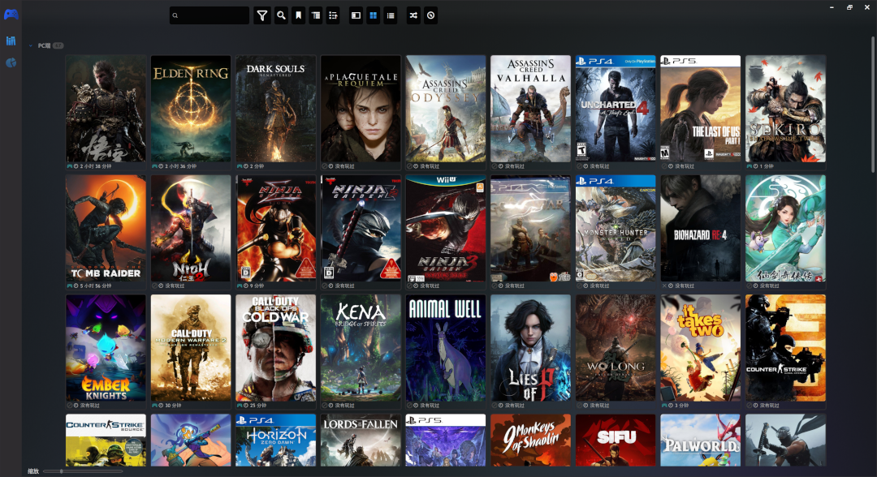Select Assassin's Creed Valhalla cover
877x477 pixels.
(x=531, y=109)
